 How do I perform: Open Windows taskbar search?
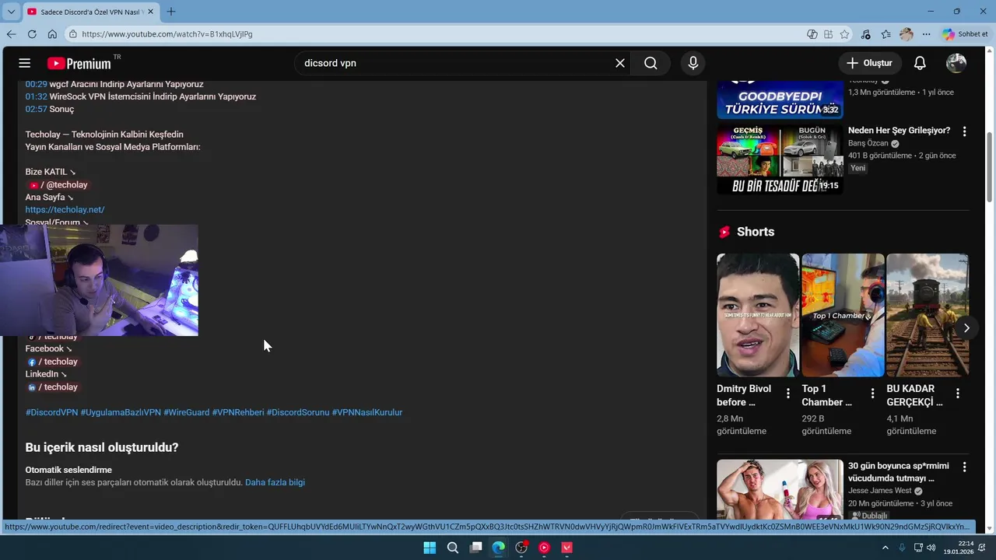coord(453,548)
